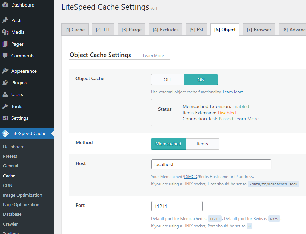Open the [4] Excludes tab
The width and height of the screenshot is (306, 234).
[x=165, y=30]
